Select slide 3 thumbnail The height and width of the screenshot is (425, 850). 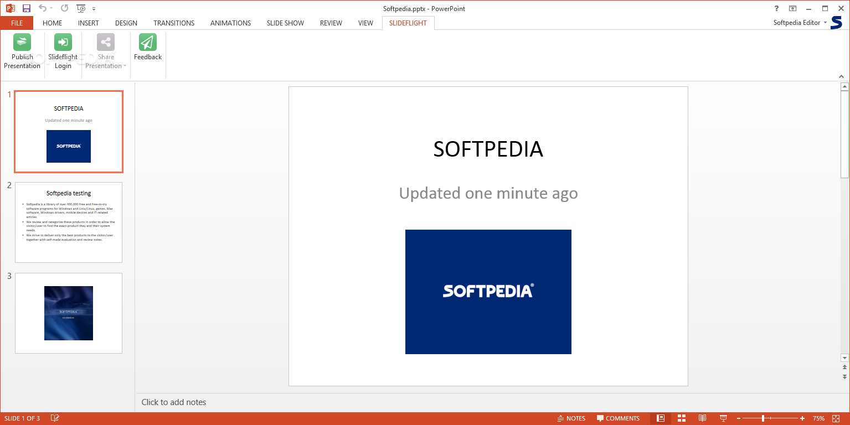pyautogui.click(x=69, y=313)
